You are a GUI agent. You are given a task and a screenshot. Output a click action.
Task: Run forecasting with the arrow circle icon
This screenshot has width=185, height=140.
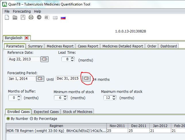(x=39, y=17)
